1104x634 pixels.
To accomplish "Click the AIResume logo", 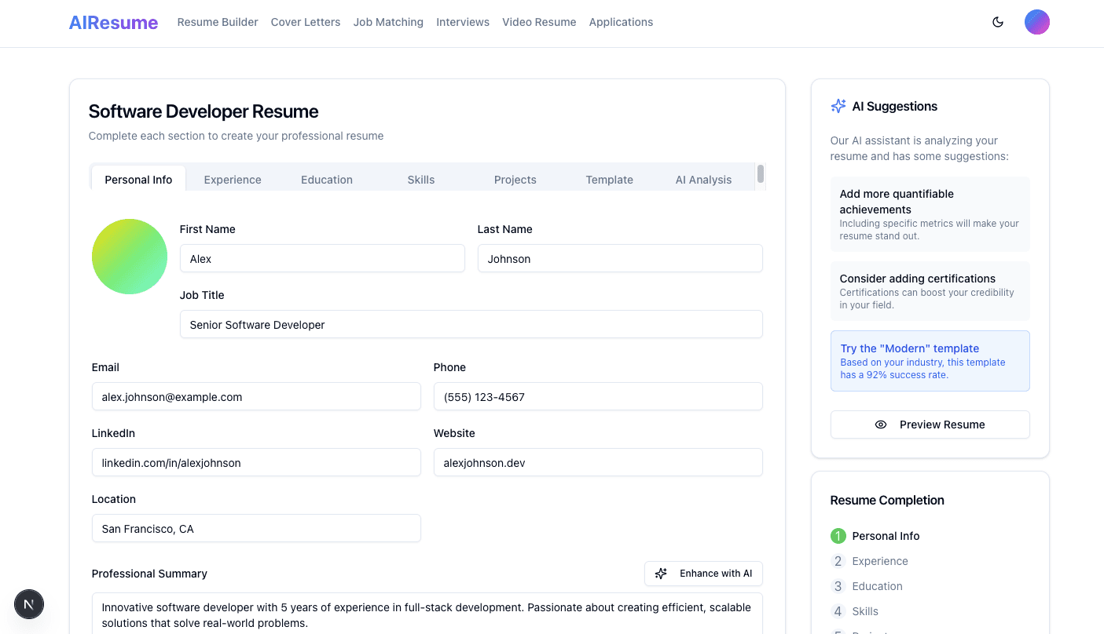I will coord(112,22).
